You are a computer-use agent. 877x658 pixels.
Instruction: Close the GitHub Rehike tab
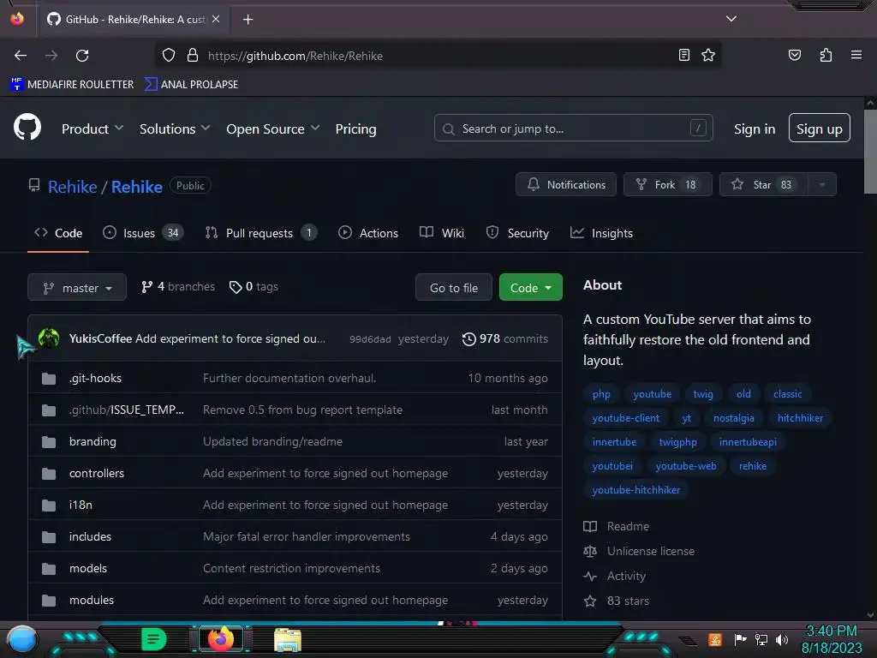(216, 19)
